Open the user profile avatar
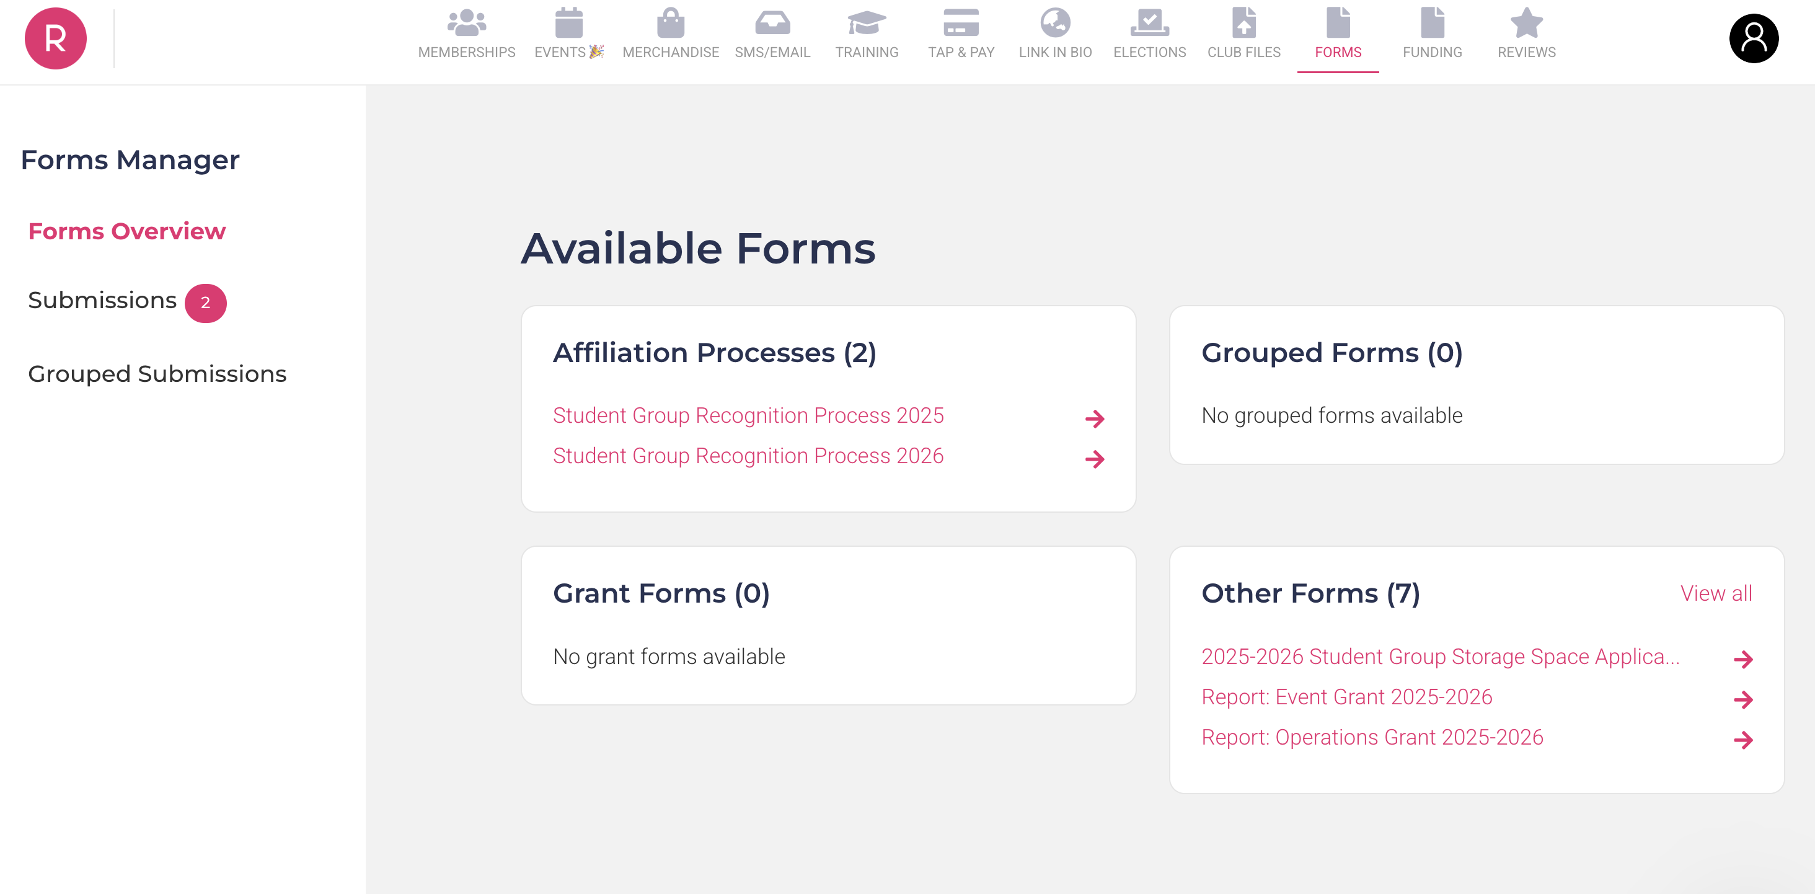 click(x=1753, y=38)
